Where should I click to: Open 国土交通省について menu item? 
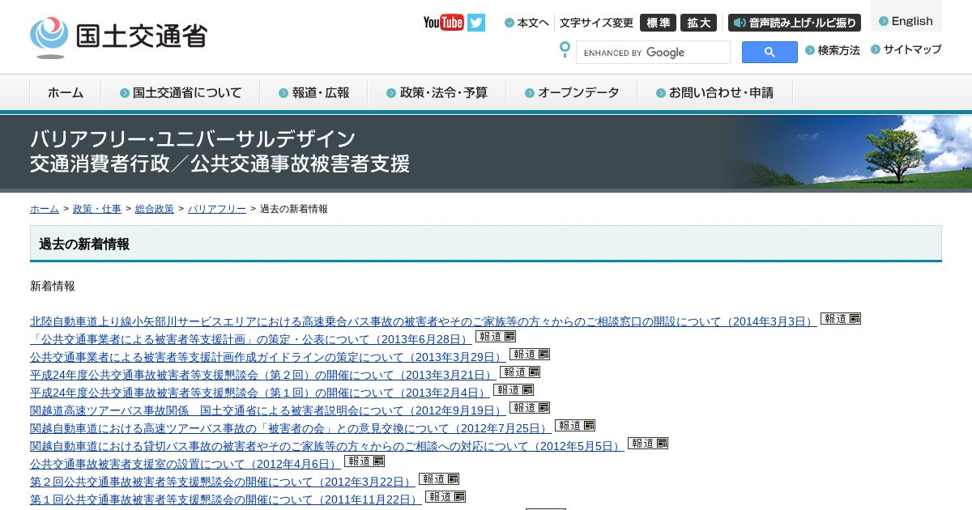click(x=181, y=93)
